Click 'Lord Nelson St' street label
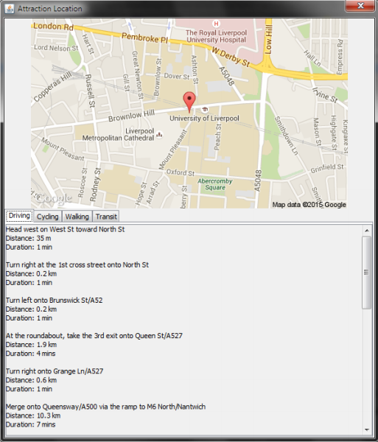The height and width of the screenshot is (442, 378). (56, 48)
